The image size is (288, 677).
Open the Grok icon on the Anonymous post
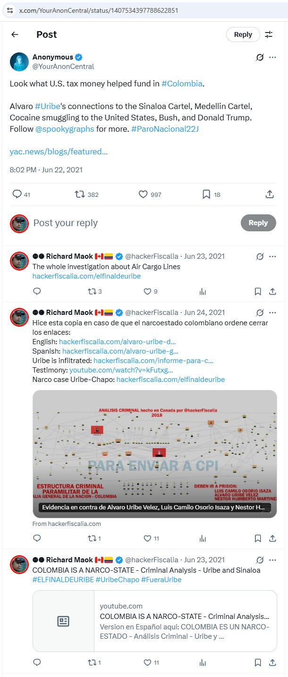[x=259, y=57]
